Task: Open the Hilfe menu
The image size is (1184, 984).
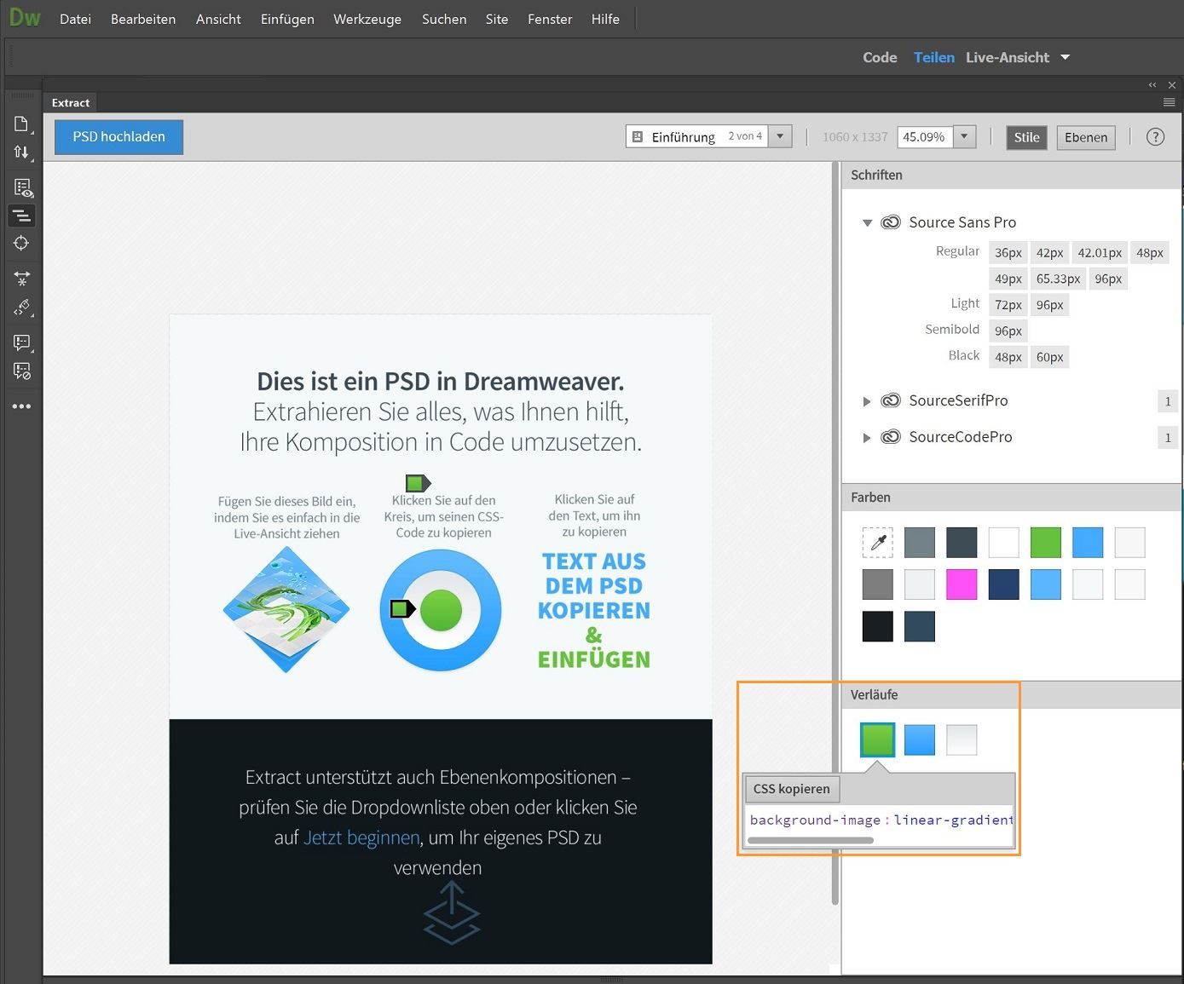Action: tap(605, 19)
